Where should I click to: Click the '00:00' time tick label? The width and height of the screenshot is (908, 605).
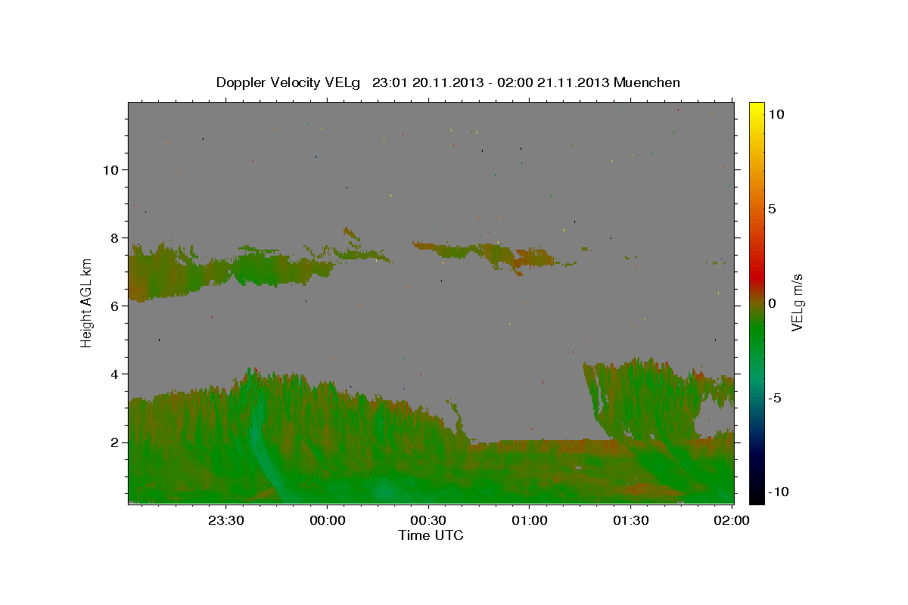coord(328,520)
